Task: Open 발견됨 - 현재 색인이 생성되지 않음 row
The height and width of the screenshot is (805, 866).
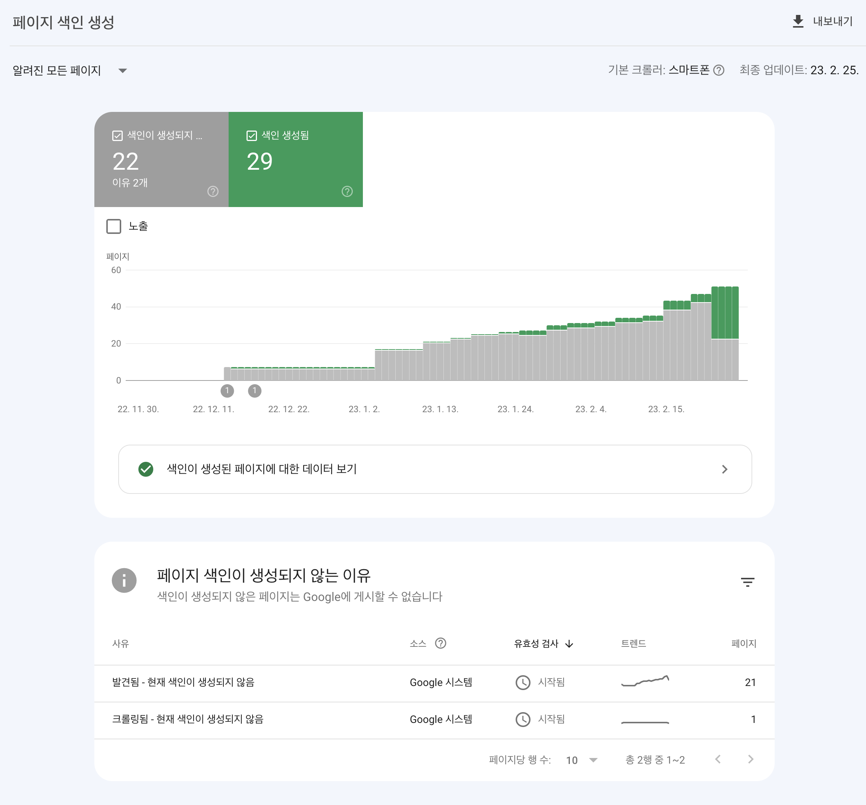Action: click(x=183, y=682)
